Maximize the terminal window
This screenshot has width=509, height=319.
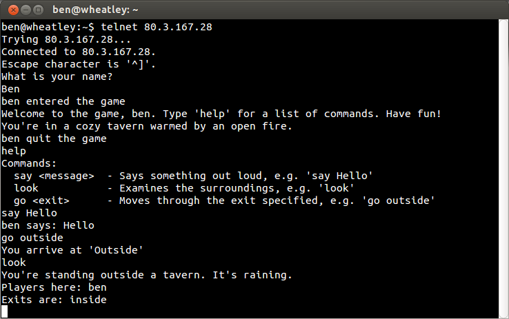(39, 10)
